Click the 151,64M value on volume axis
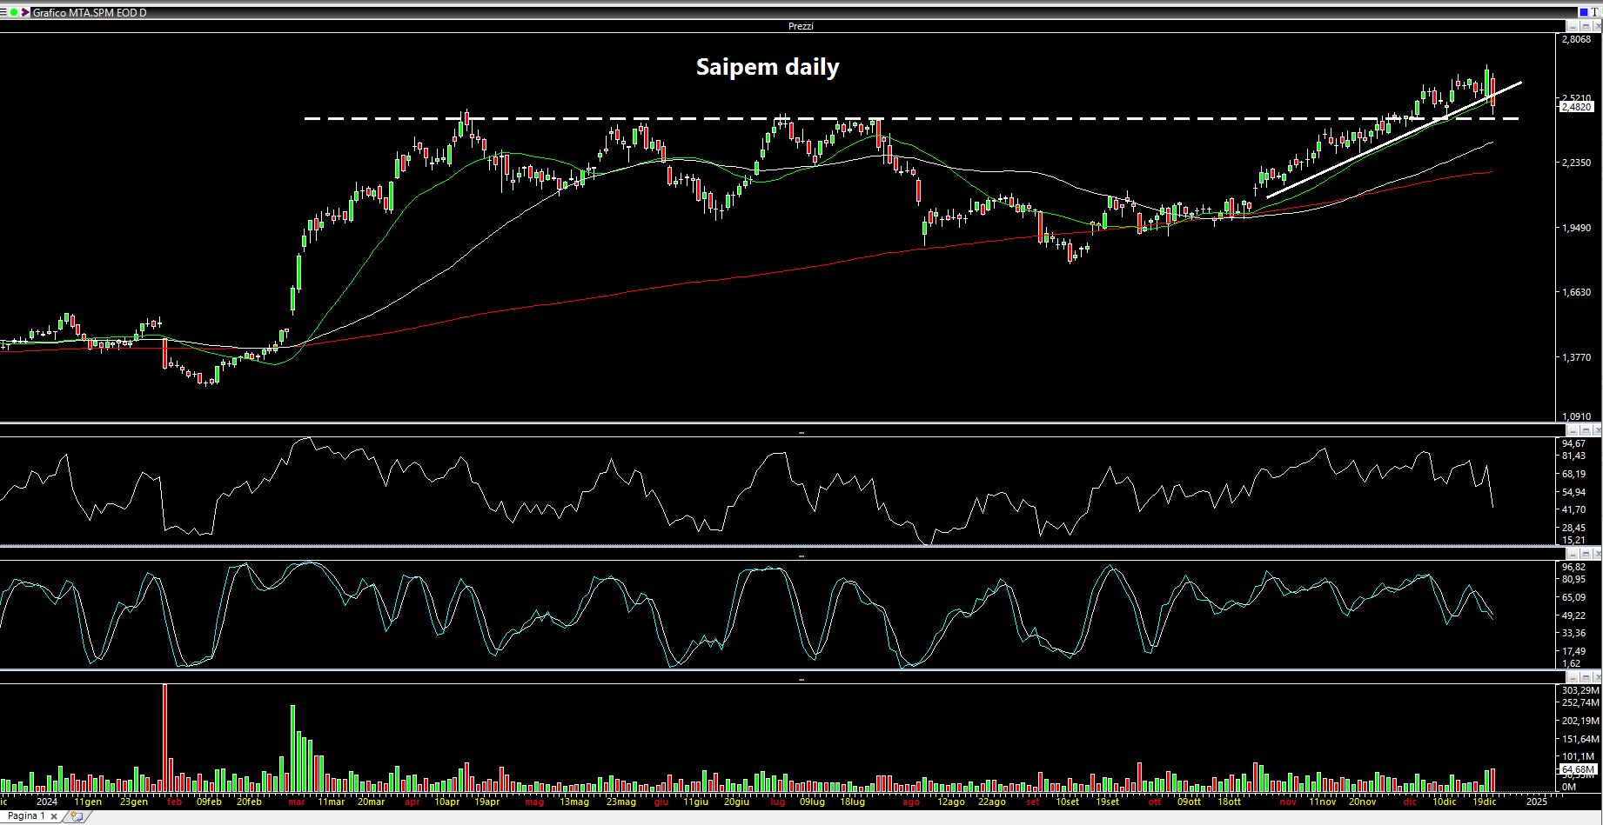 pos(1580,739)
